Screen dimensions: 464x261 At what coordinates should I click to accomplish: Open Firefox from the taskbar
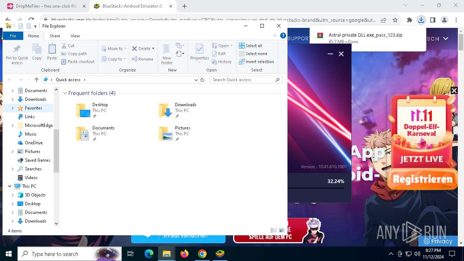(x=185, y=254)
